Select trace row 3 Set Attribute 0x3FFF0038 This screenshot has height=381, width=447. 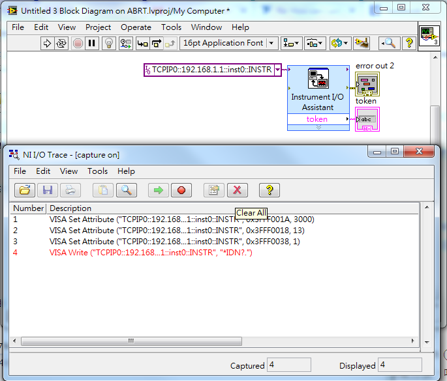click(x=215, y=242)
